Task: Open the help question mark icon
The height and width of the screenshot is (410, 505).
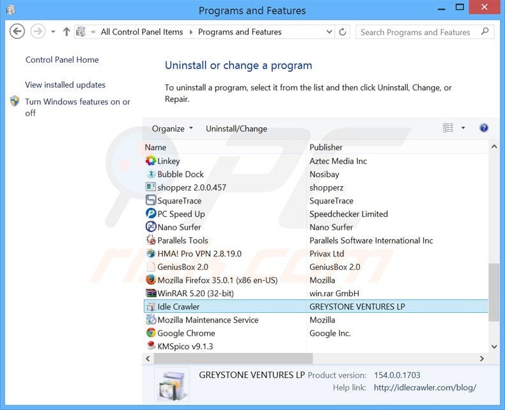Action: (x=483, y=128)
